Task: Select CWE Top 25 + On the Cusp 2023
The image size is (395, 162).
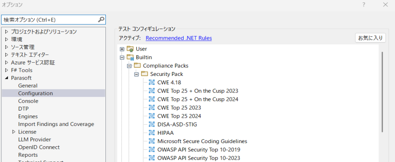Action: (198, 91)
